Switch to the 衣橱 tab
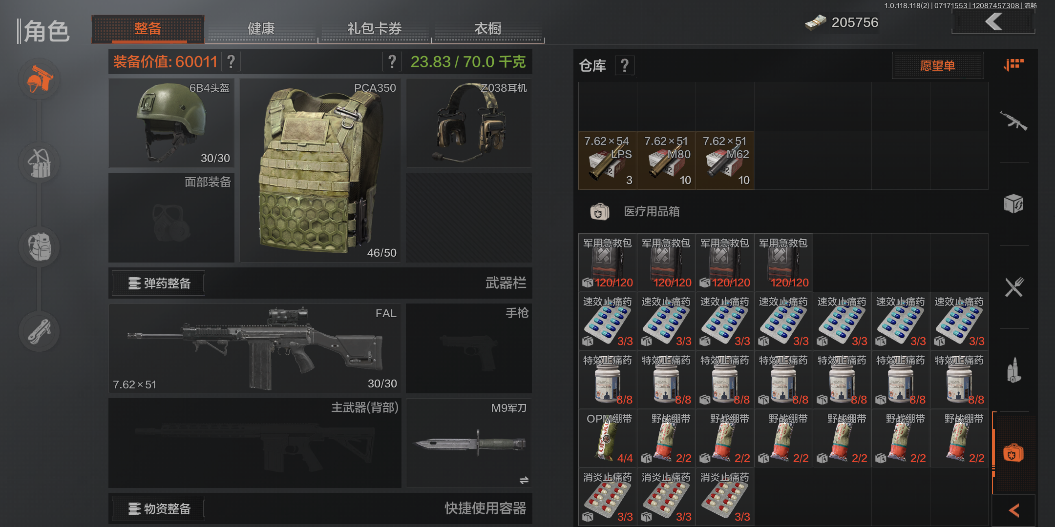The image size is (1055, 527). pyautogui.click(x=488, y=29)
